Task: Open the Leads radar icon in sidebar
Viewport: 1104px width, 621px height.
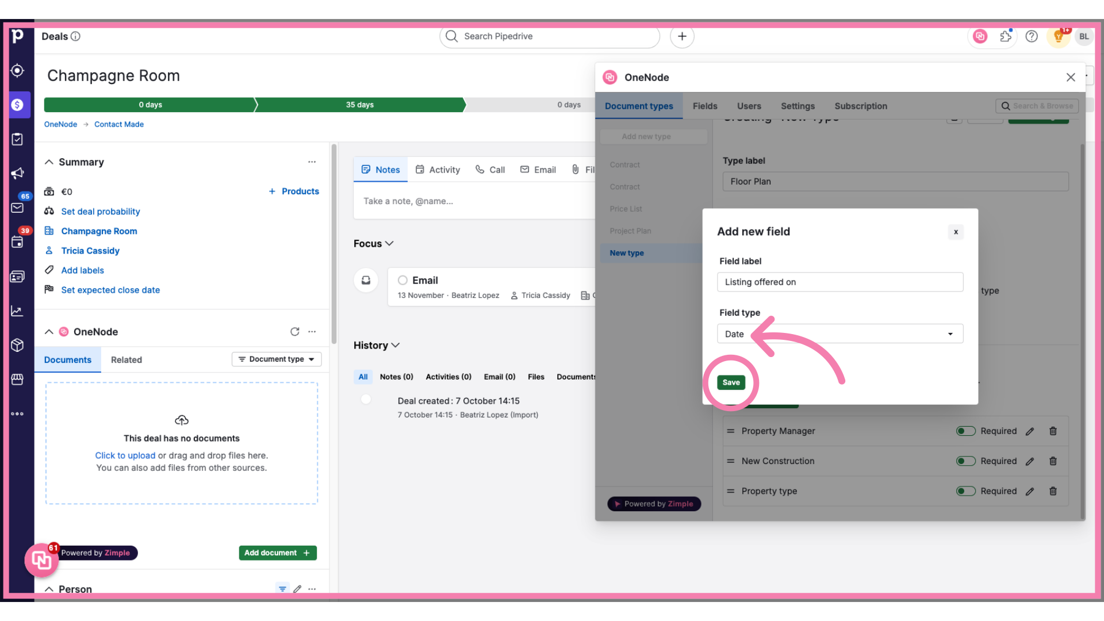Action: (x=17, y=70)
